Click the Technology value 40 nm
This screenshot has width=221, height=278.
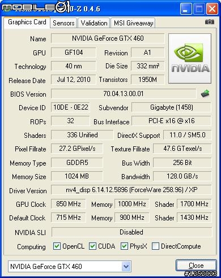tap(74, 66)
